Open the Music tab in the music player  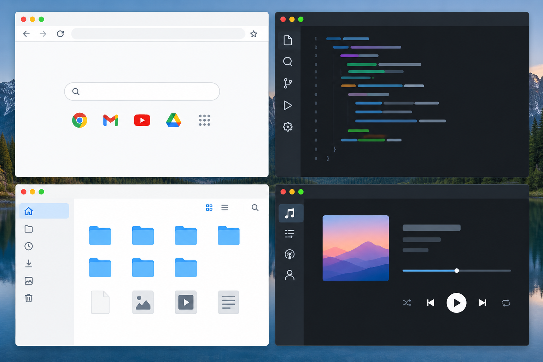291,213
